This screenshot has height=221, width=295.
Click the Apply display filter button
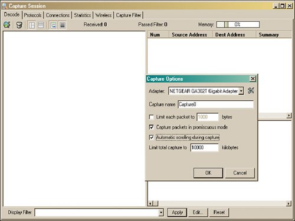(177, 212)
